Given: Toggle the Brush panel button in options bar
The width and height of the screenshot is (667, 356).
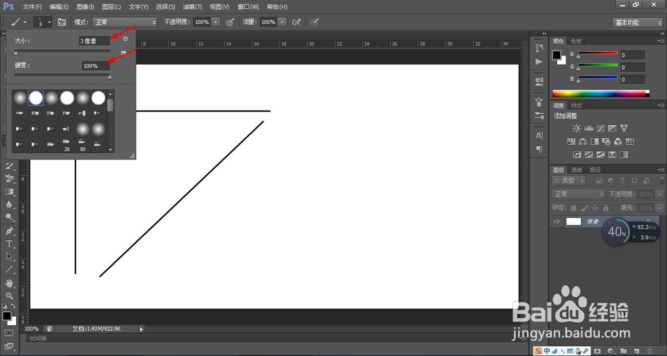Looking at the screenshot, I should (62, 22).
